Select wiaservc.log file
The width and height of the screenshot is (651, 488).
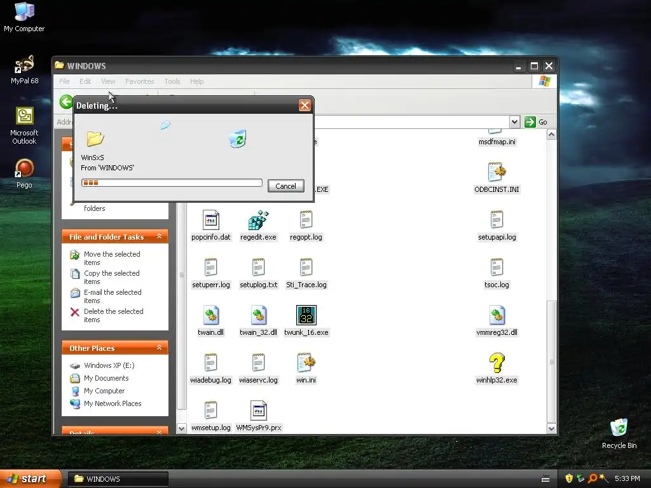pyautogui.click(x=258, y=369)
